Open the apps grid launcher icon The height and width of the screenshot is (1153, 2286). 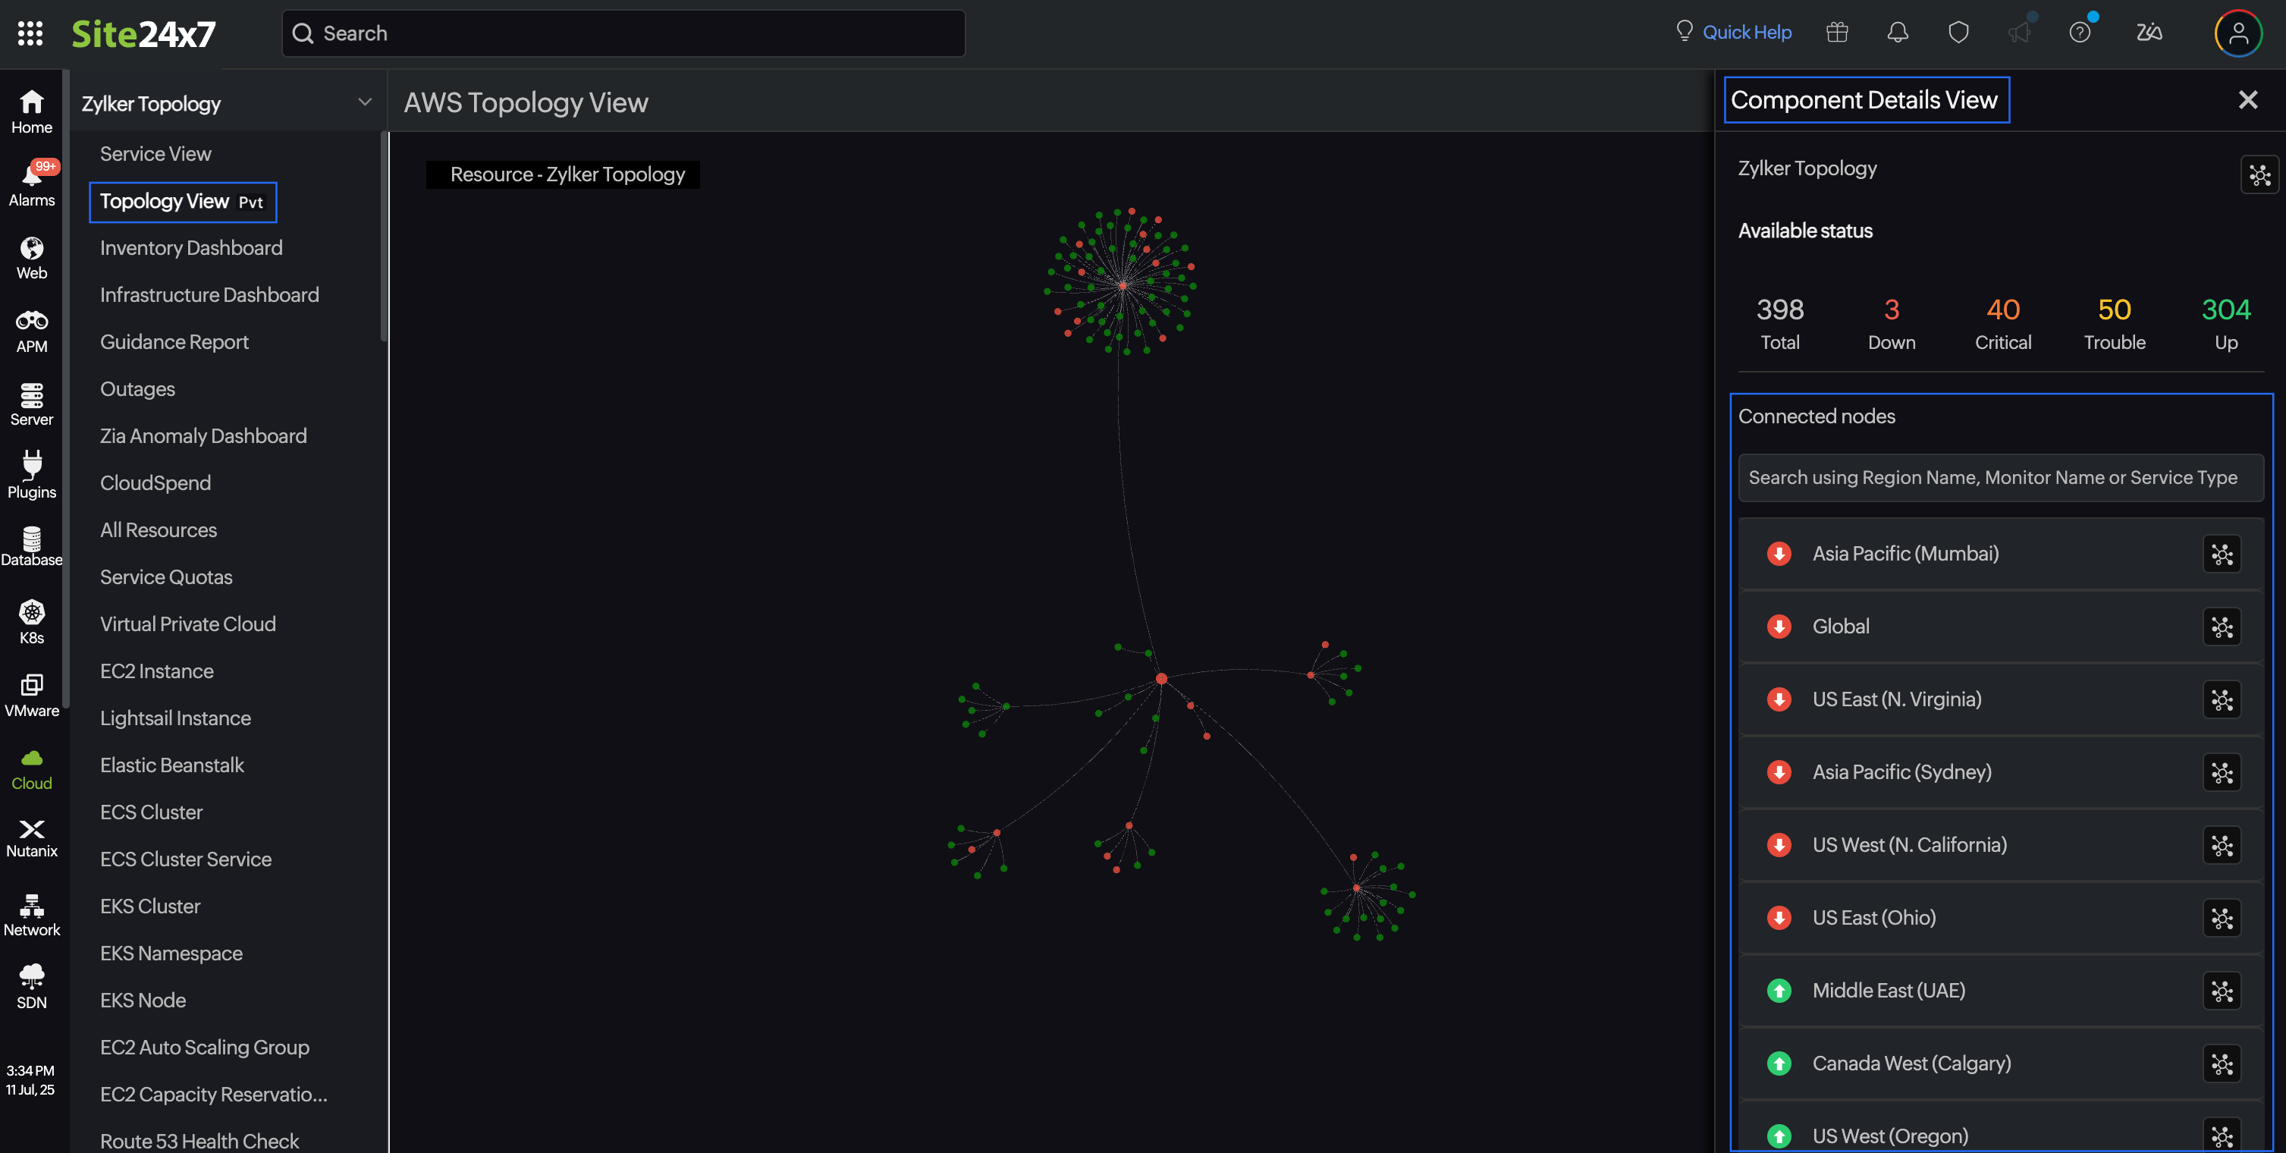(30, 33)
